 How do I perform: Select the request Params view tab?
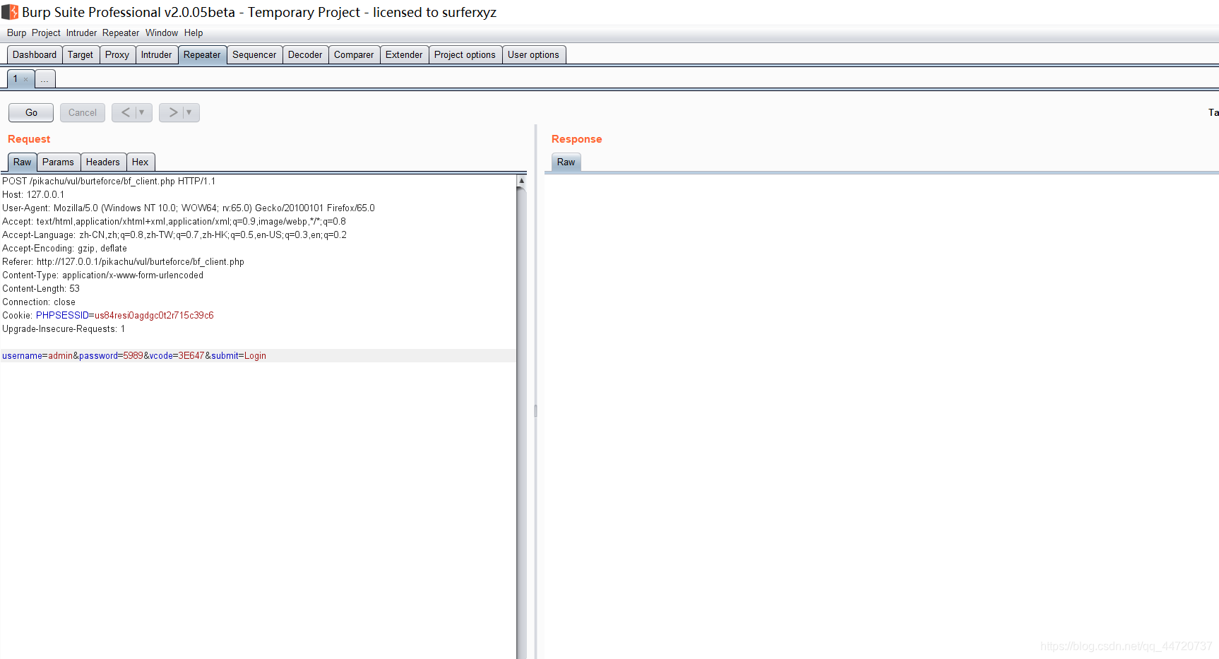[58, 162]
